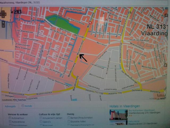Zoom in with the plus button
This screenshot has height=128, width=170.
click(x=3, y=22)
